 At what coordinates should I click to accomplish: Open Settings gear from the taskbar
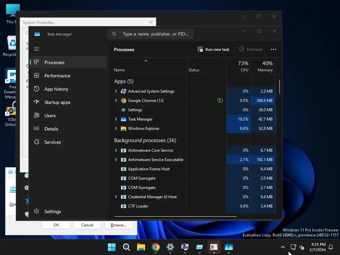coord(170,247)
